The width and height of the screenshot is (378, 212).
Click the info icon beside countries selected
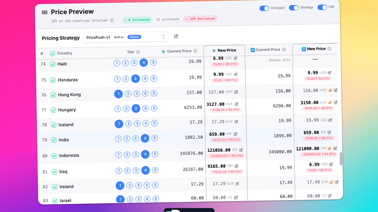coord(112,20)
